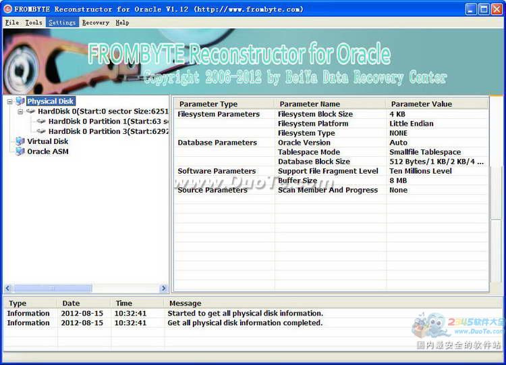Click the Time column header in log
Viewport: 506px width, 365px height.
138,303
